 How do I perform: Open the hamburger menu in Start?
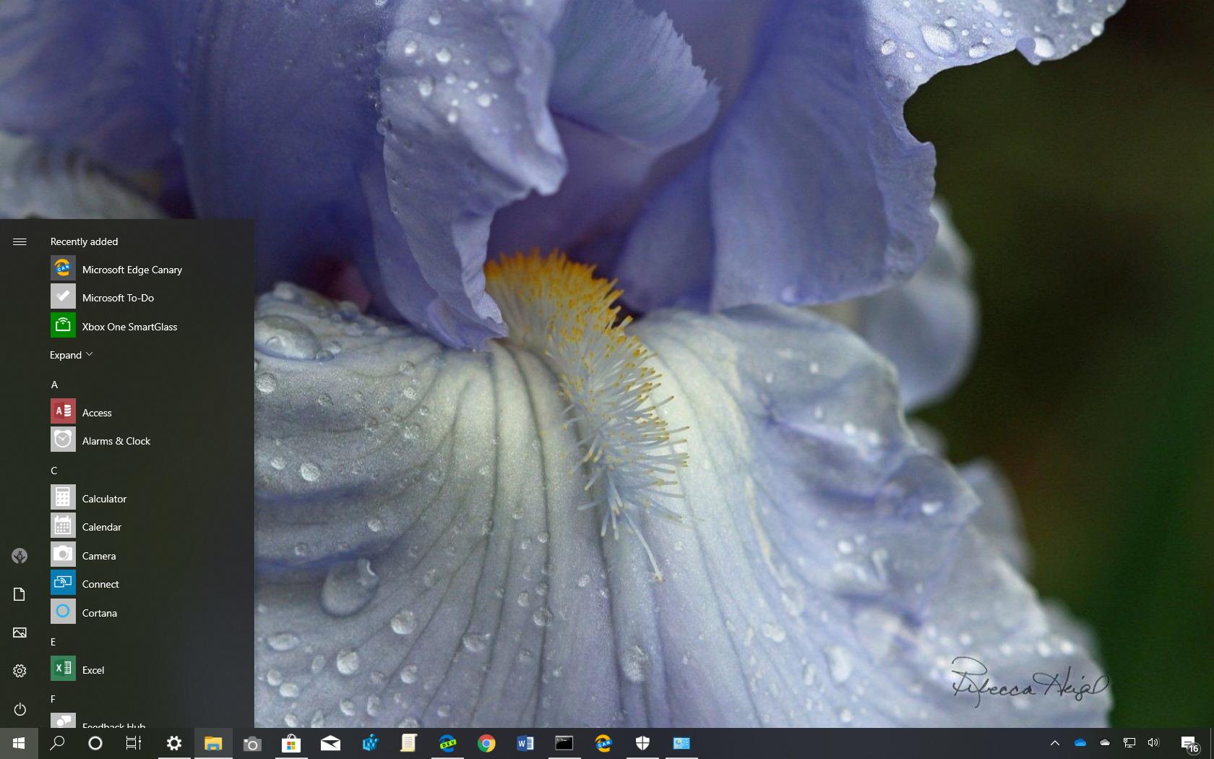click(20, 241)
